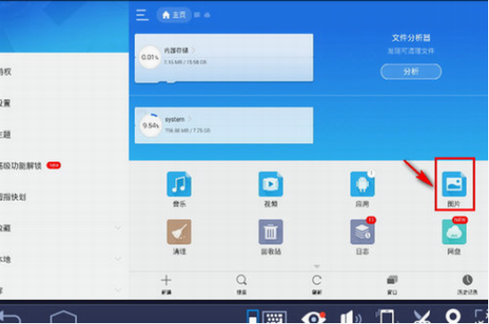Open the 内部存储 internal storage card
Viewport: 489px width, 324px height.
pos(224,58)
